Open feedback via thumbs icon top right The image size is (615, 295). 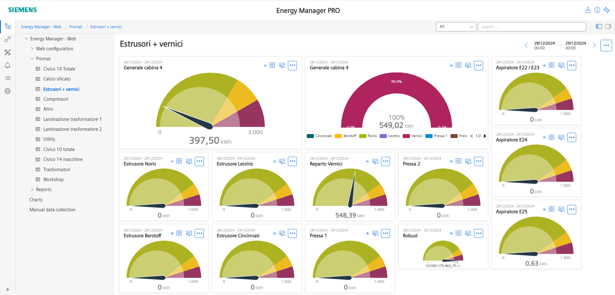pos(607,10)
